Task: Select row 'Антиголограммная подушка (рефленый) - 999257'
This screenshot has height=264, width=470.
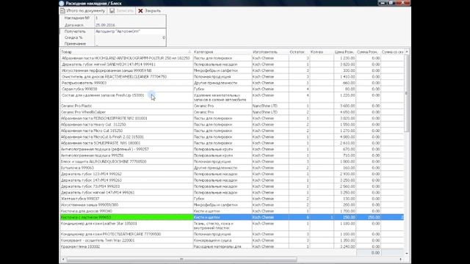Action: (x=232, y=150)
